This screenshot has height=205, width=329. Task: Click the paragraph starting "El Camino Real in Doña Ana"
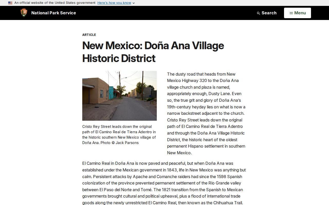click(x=164, y=183)
